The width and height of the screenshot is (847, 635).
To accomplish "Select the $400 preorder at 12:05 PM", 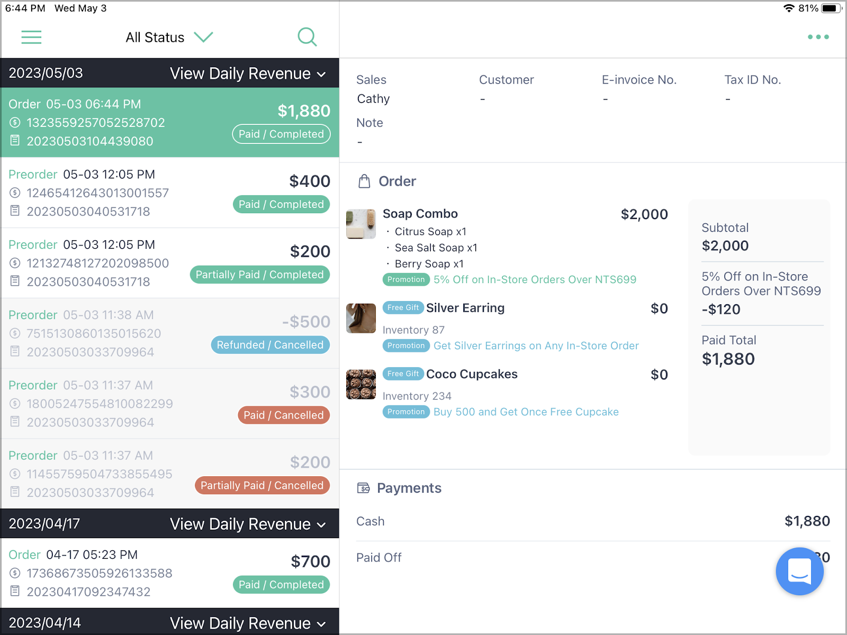I will pyautogui.click(x=170, y=193).
